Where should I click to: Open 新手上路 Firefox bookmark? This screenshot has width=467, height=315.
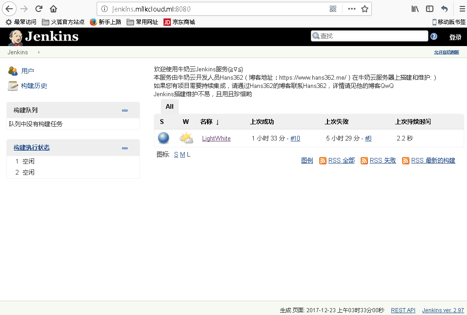[x=105, y=22]
